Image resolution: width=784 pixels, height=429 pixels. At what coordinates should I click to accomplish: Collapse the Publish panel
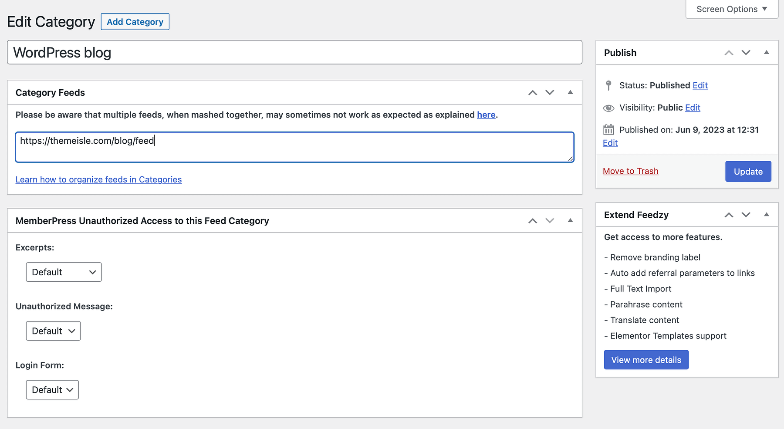766,52
